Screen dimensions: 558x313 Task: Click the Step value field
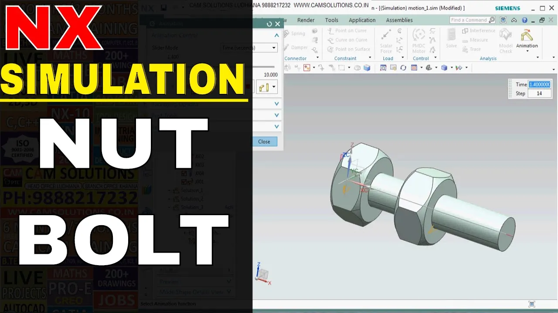click(x=539, y=93)
